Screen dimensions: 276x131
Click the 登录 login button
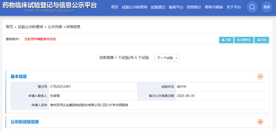click(267, 7)
